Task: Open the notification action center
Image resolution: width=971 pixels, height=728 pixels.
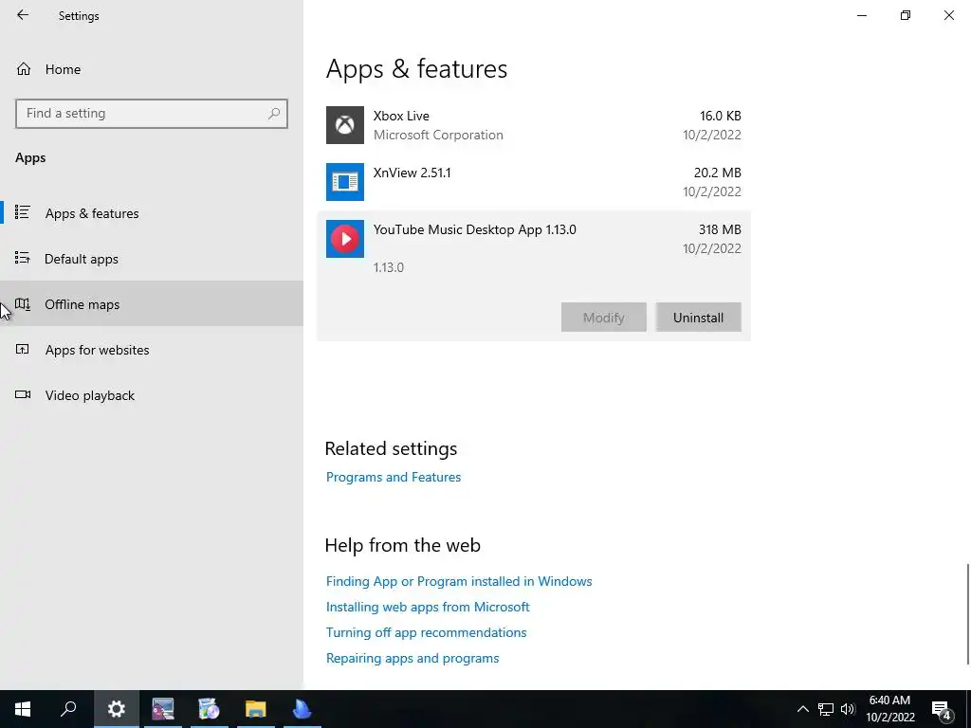Action: 942,709
